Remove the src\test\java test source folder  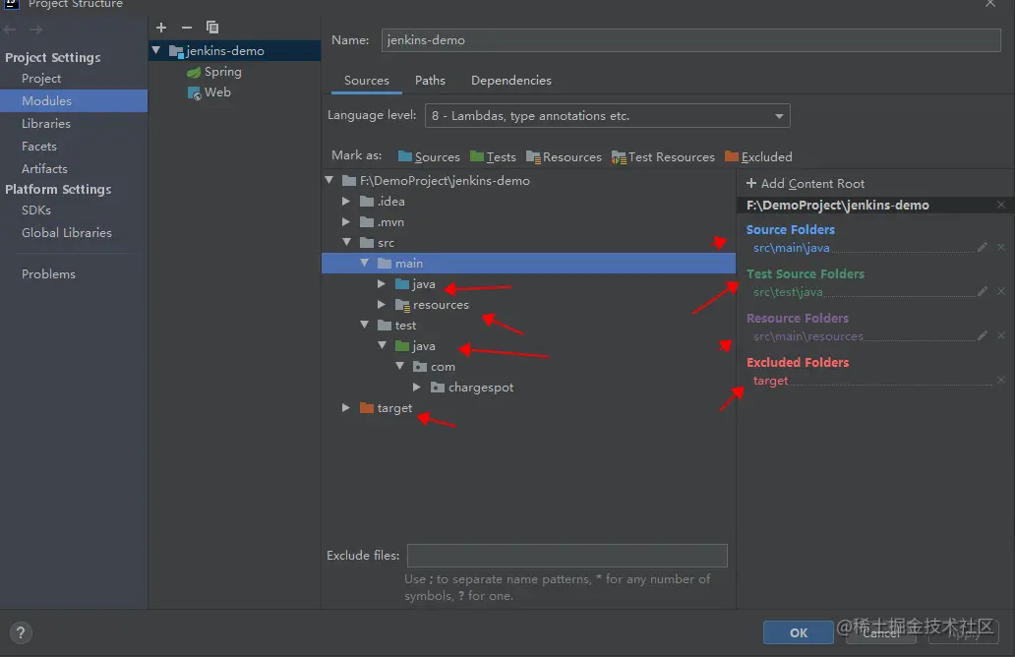point(1001,292)
